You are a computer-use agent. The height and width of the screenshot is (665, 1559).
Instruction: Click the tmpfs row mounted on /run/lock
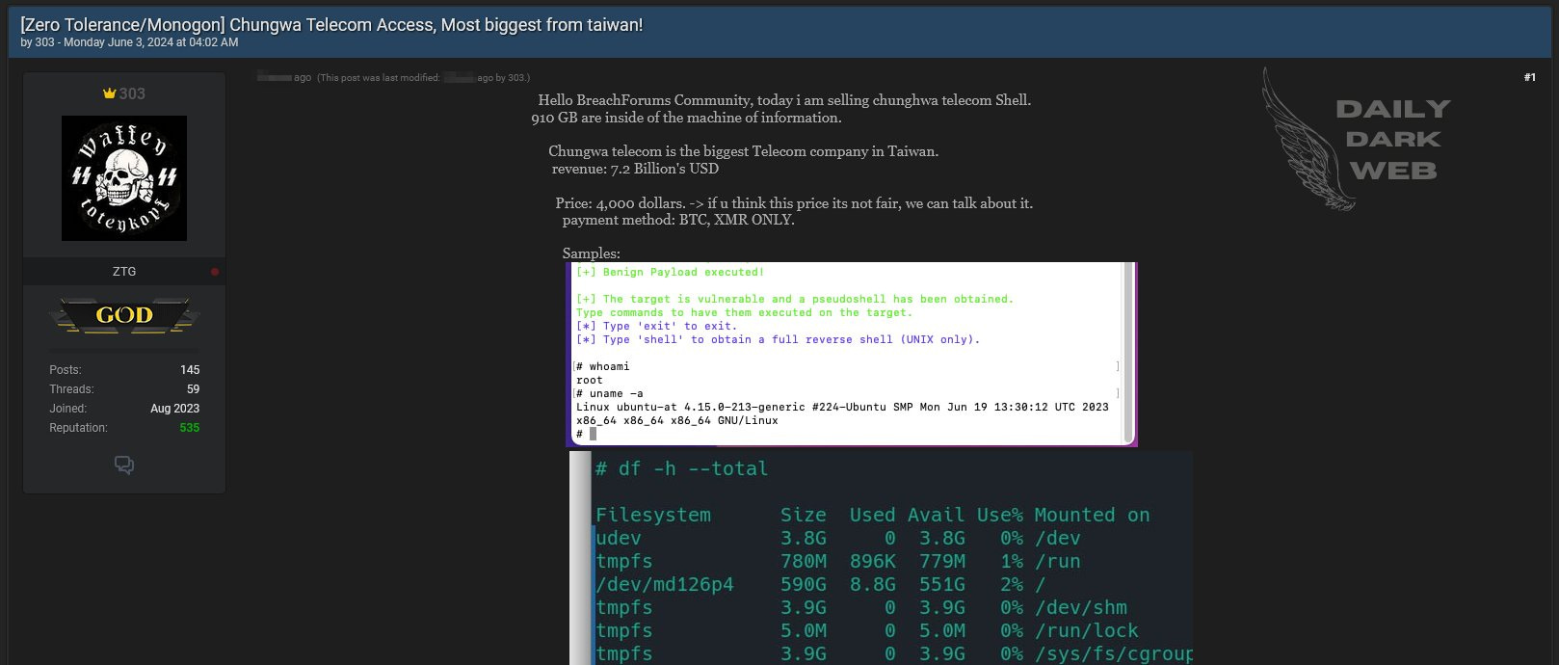[866, 630]
